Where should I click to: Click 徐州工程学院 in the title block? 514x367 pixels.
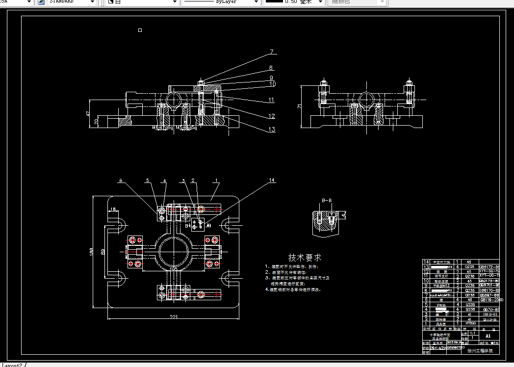pos(480,351)
